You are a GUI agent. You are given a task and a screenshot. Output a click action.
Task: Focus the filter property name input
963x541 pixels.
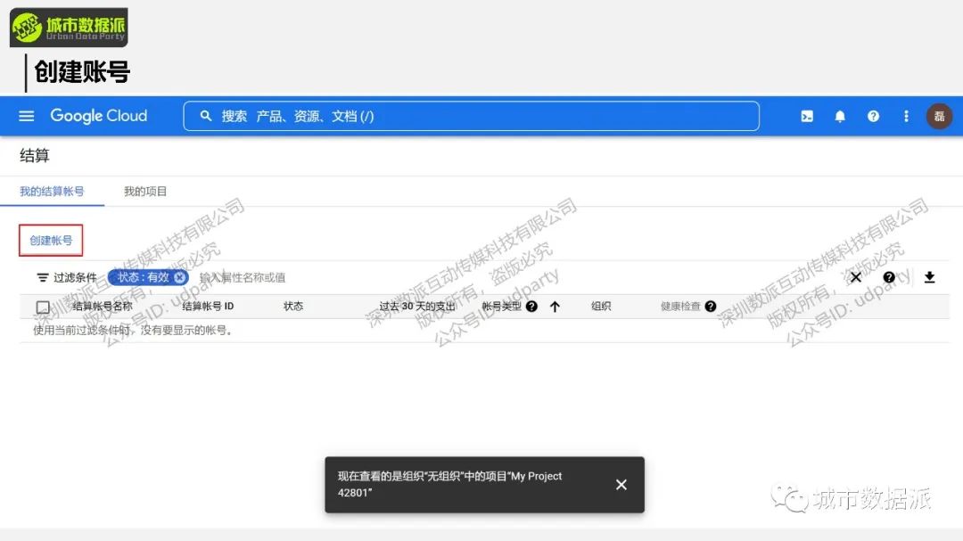(242, 277)
